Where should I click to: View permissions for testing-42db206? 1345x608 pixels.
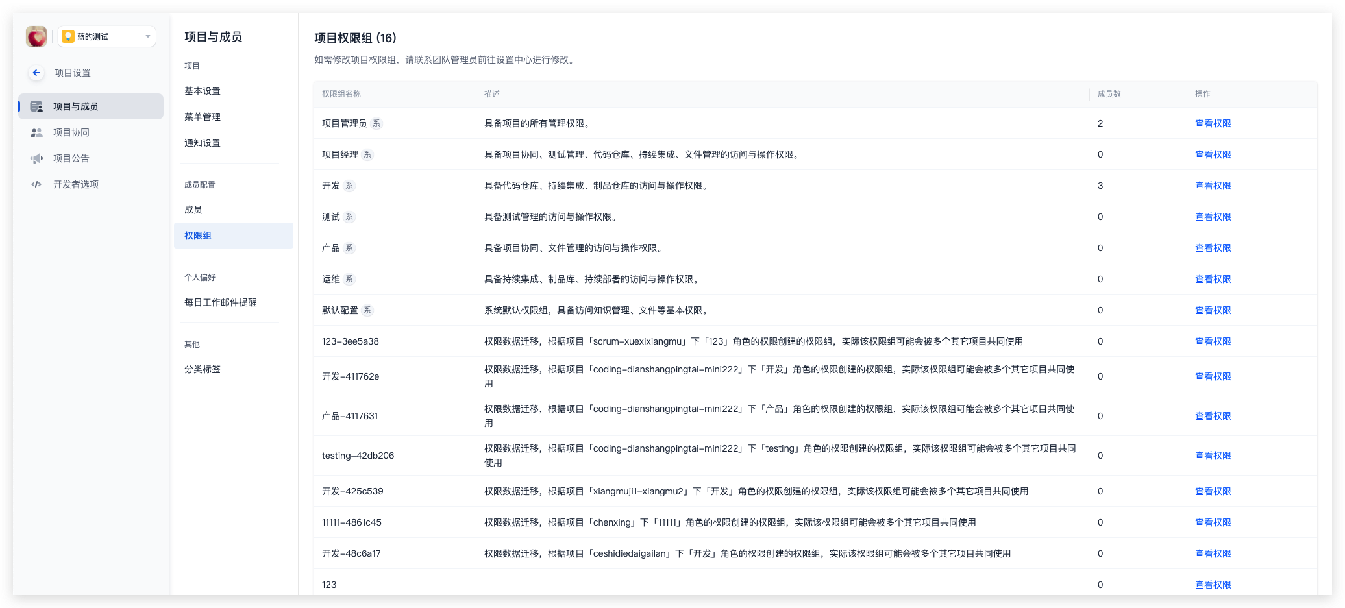tap(1213, 456)
